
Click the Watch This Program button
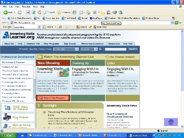point(53,98)
